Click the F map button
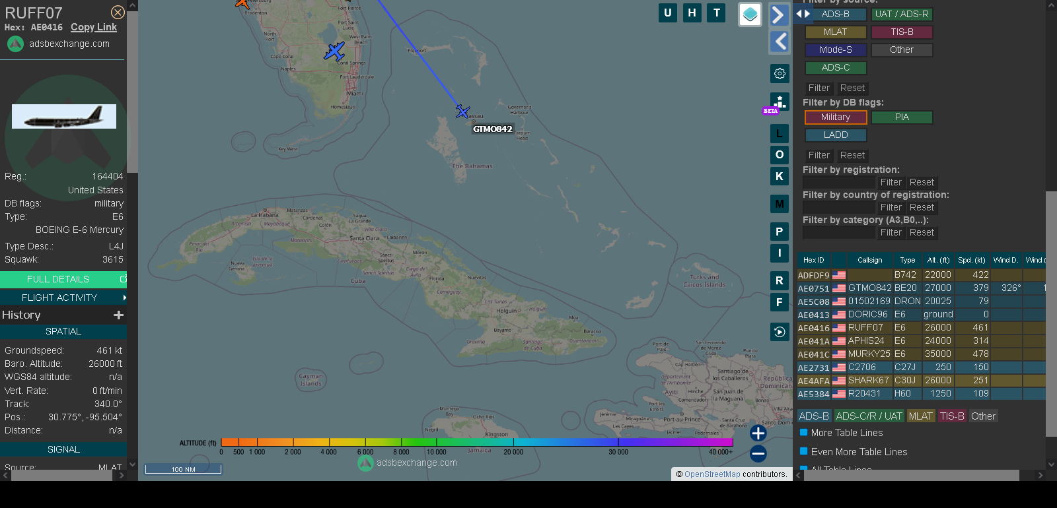Image resolution: width=1057 pixels, height=508 pixels. pos(780,302)
